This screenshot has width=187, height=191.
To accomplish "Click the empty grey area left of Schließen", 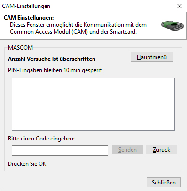I will (x=74, y=182).
